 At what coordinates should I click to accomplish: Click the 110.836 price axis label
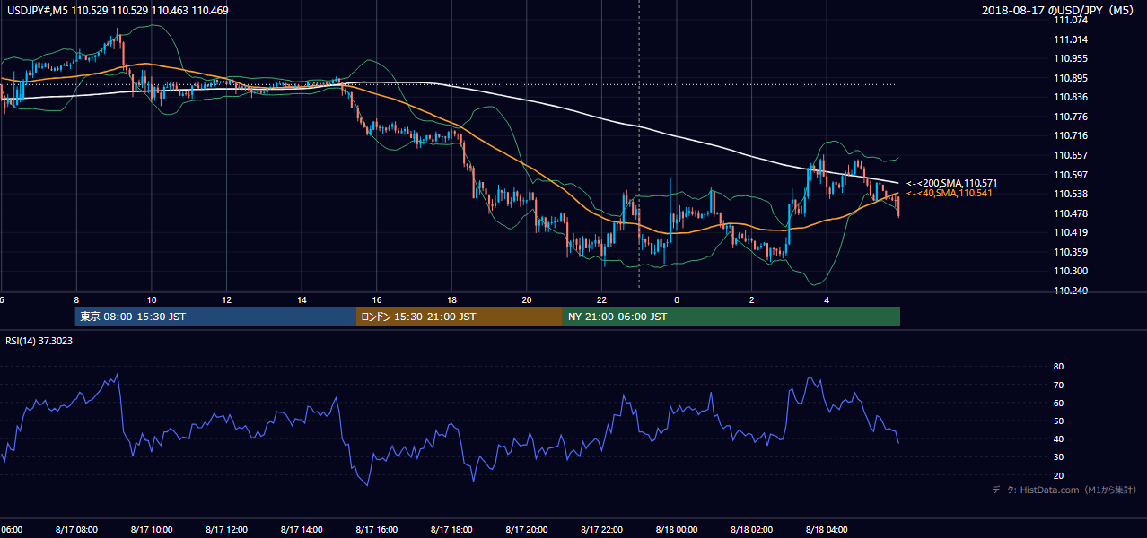(x=1071, y=97)
